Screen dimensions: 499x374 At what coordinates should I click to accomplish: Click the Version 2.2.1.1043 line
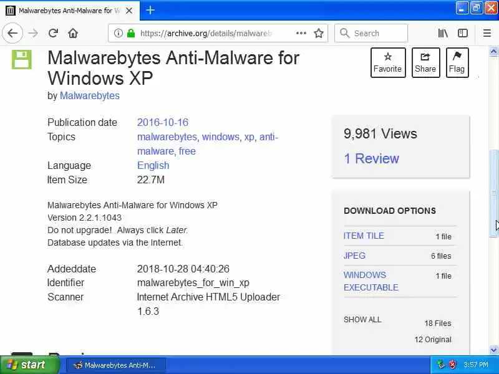[x=84, y=218]
